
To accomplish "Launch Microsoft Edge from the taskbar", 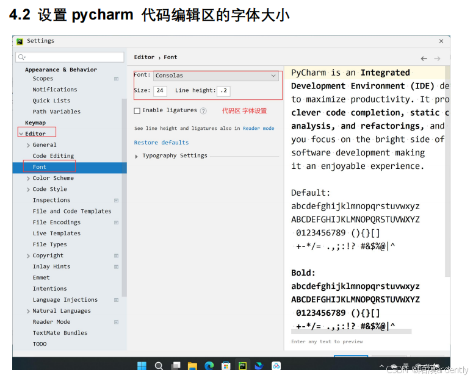I will coord(209,366).
